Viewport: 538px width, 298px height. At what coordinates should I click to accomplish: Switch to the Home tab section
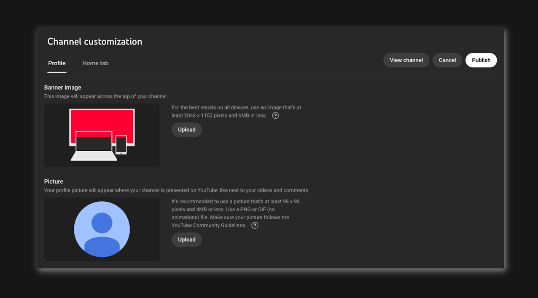click(95, 63)
